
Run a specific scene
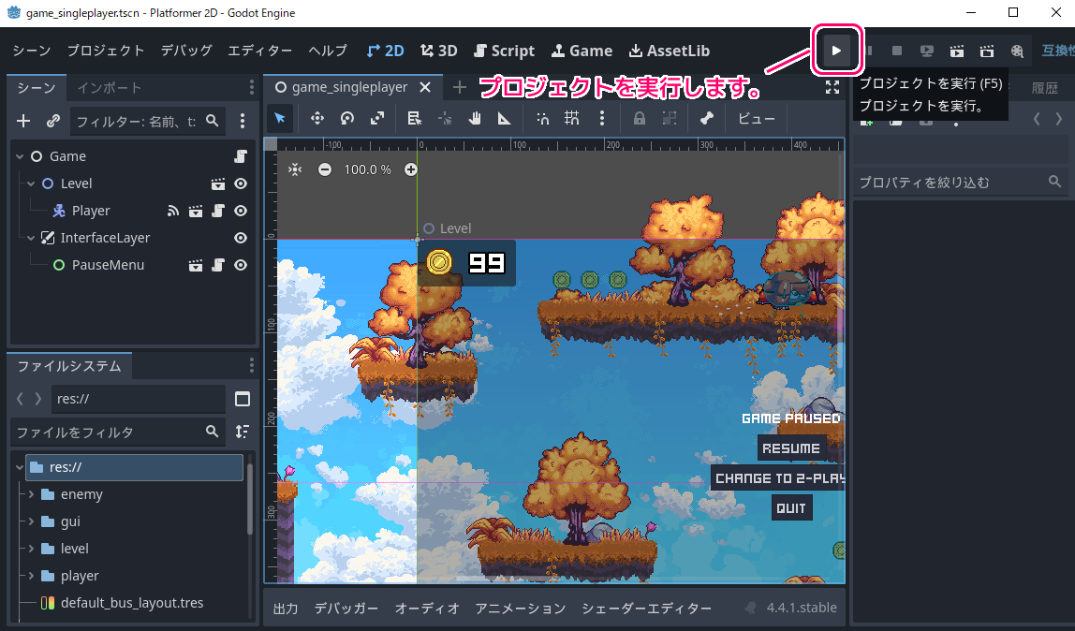tap(987, 51)
